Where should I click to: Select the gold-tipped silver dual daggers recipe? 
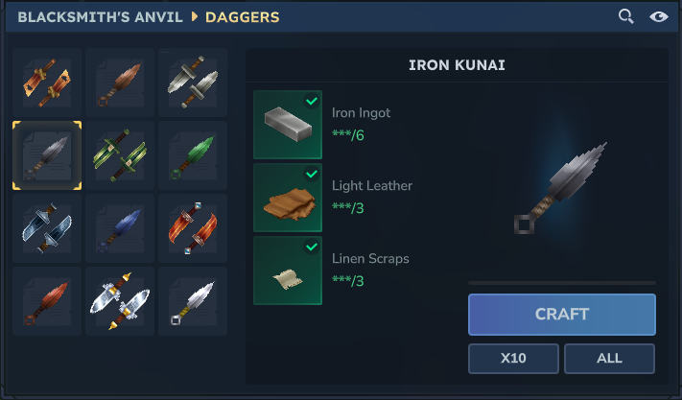(x=120, y=301)
